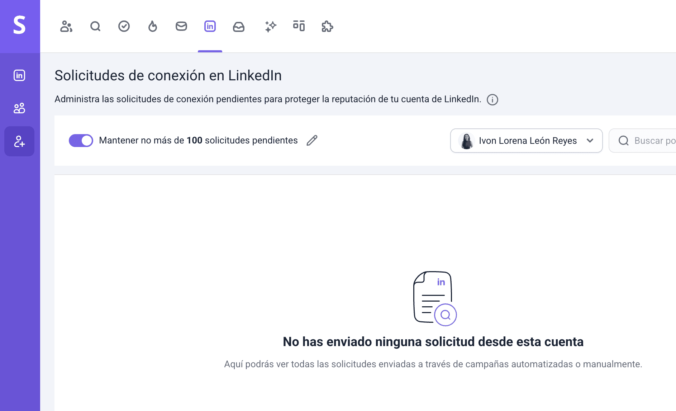This screenshot has height=411, width=676.
Task: Open the email campaigns envelope icon
Action: tap(181, 27)
